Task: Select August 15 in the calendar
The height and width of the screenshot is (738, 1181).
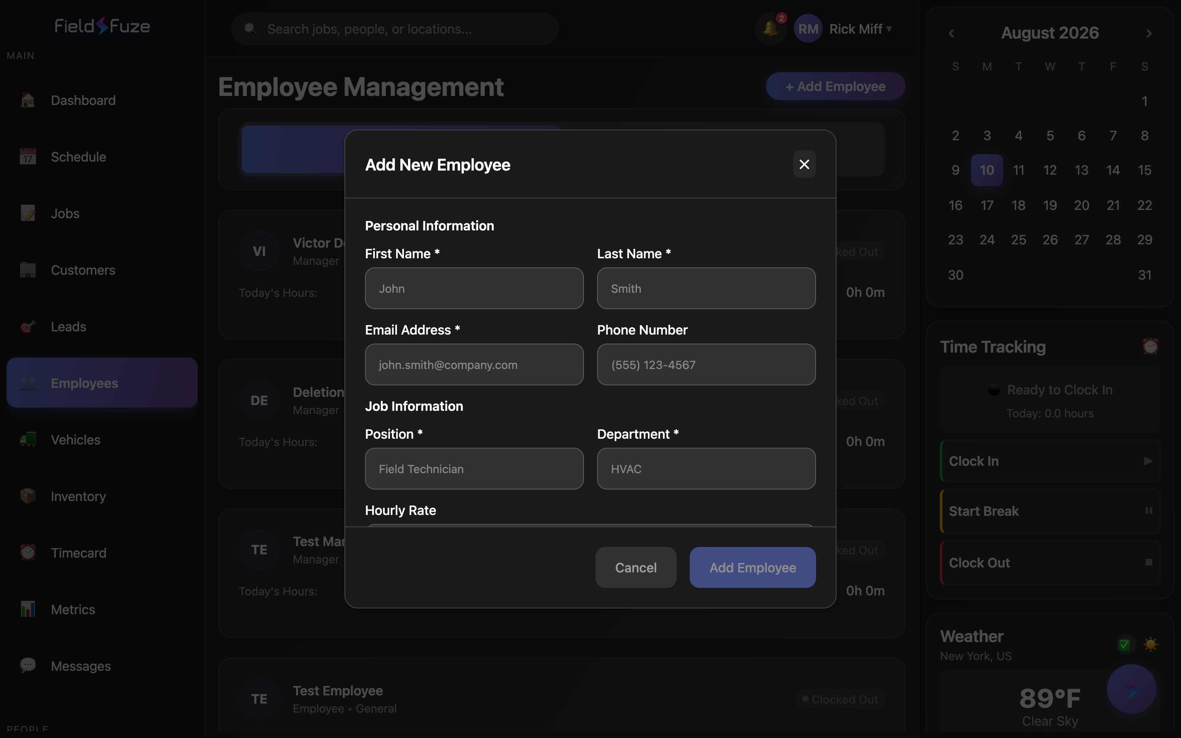Action: click(x=1145, y=170)
